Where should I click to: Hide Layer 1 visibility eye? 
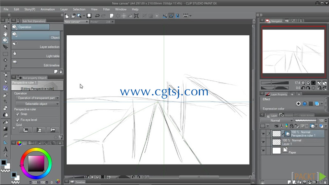pyautogui.click(x=263, y=142)
